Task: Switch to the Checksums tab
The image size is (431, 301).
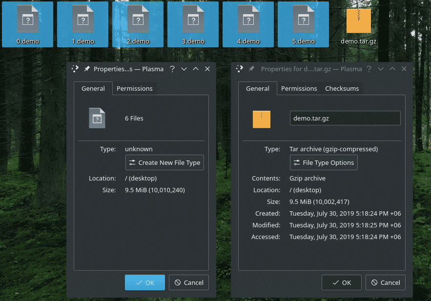Action: tap(342, 88)
